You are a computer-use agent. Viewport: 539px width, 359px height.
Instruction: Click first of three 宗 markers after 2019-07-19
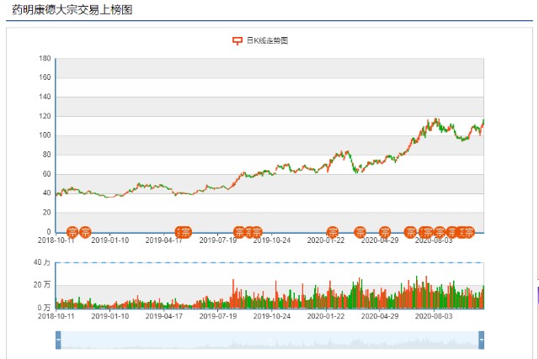(239, 232)
